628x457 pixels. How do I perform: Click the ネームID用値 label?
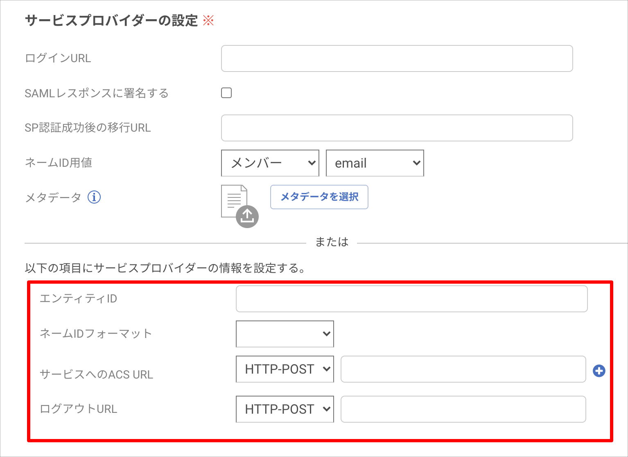(x=59, y=163)
